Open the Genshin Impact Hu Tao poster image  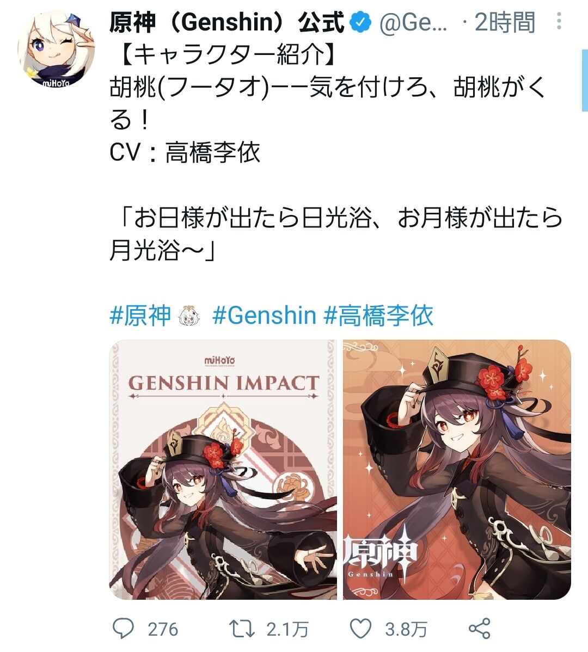point(223,470)
